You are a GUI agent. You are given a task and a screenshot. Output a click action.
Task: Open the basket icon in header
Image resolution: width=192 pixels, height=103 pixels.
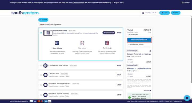(x=143, y=13)
